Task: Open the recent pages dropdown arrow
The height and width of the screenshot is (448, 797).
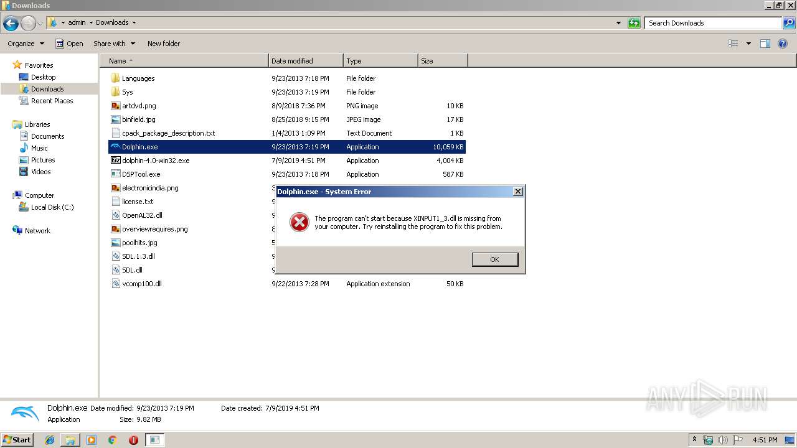Action: pos(40,24)
